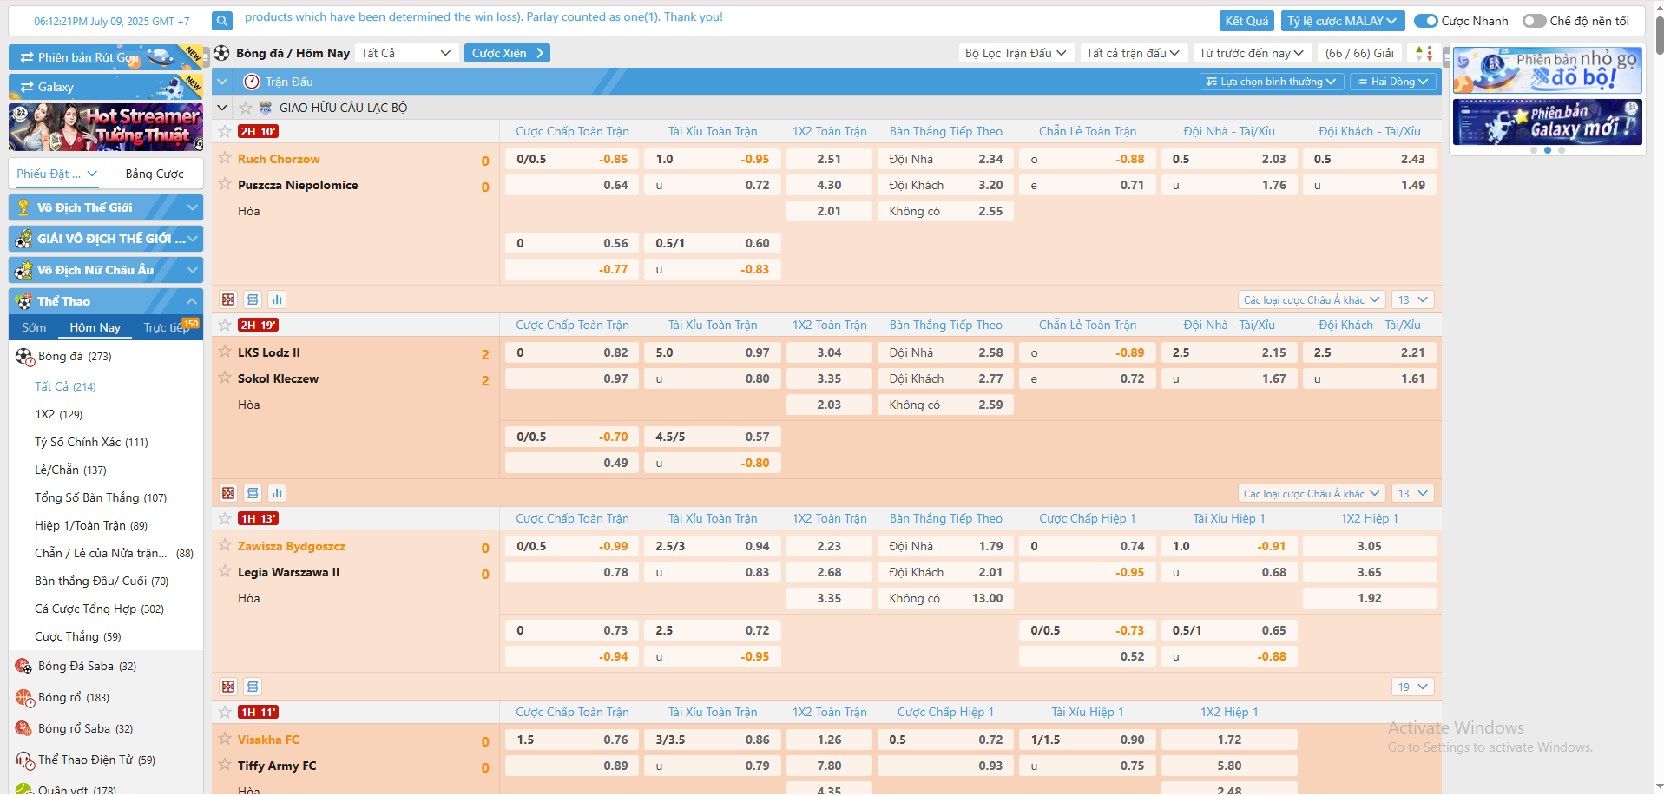The image size is (1664, 796).
Task: Open the bar chart statistics icon under LKS Lodz match
Action: [277, 493]
